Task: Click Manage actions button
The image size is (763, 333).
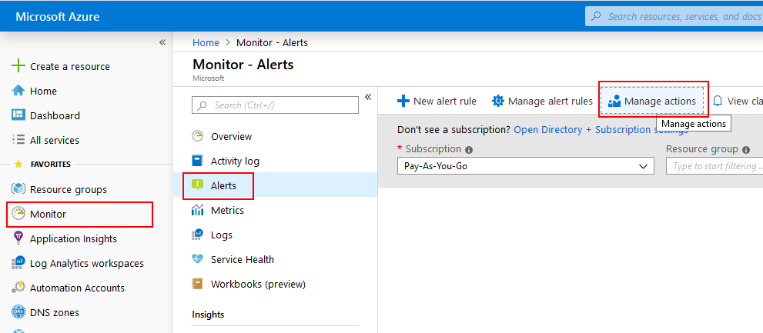Action: click(x=653, y=101)
